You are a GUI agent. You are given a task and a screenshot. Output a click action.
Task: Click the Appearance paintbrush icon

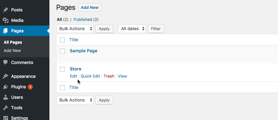point(6,76)
